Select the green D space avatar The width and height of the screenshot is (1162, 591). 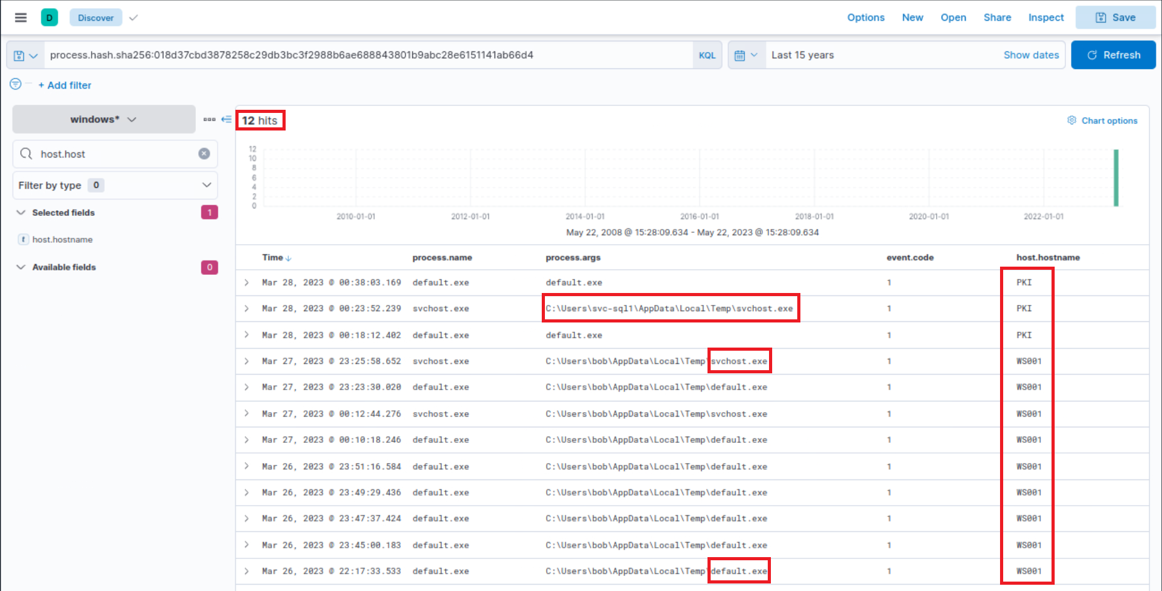tap(49, 17)
